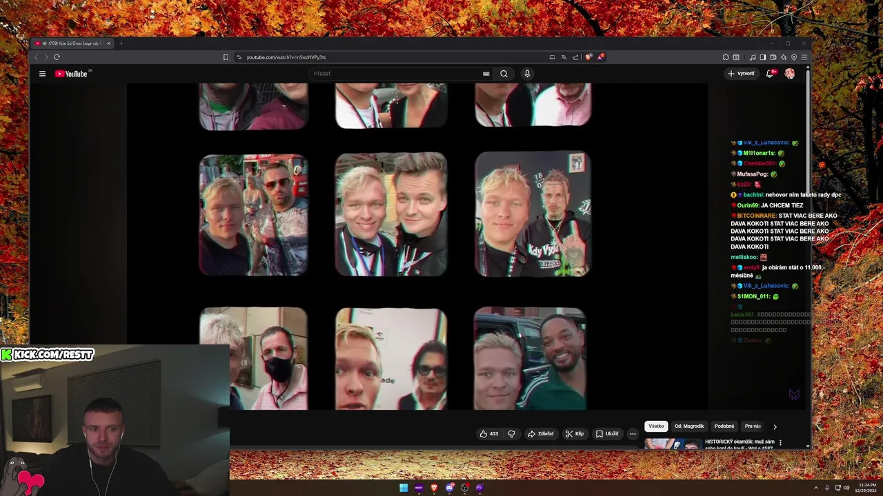Focus the Hľadať search field
This screenshot has width=883, height=496.
(397, 74)
